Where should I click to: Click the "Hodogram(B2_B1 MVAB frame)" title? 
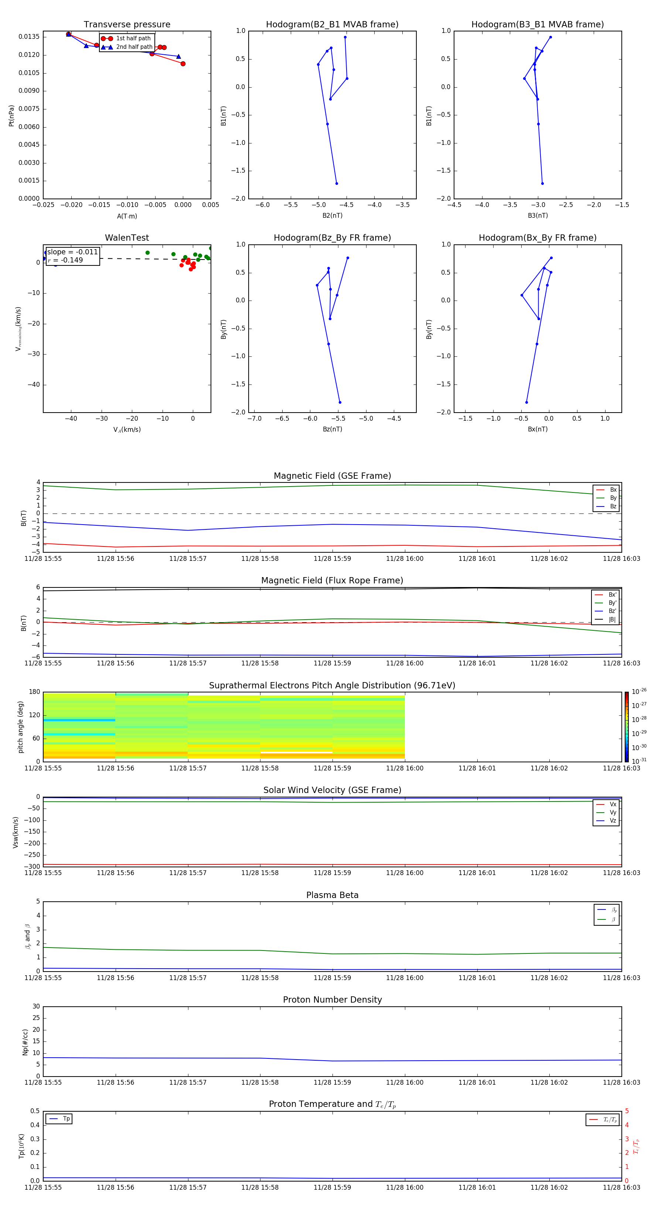click(332, 25)
